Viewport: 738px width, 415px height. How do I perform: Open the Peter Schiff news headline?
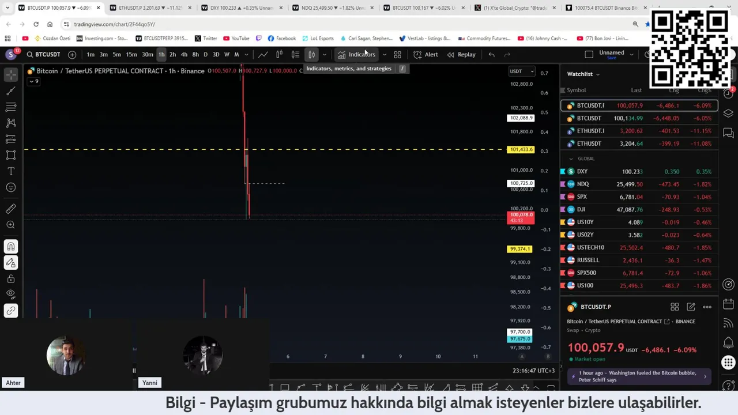[639, 376]
